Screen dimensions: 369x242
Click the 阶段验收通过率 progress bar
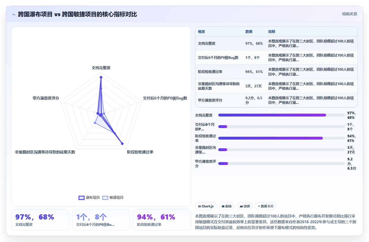pyautogui.click(x=282, y=138)
